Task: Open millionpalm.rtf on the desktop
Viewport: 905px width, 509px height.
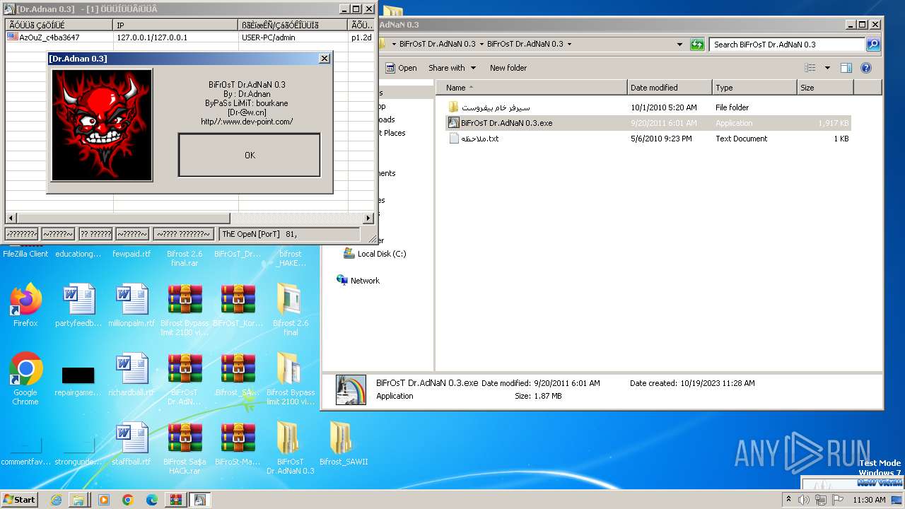Action: pyautogui.click(x=132, y=305)
